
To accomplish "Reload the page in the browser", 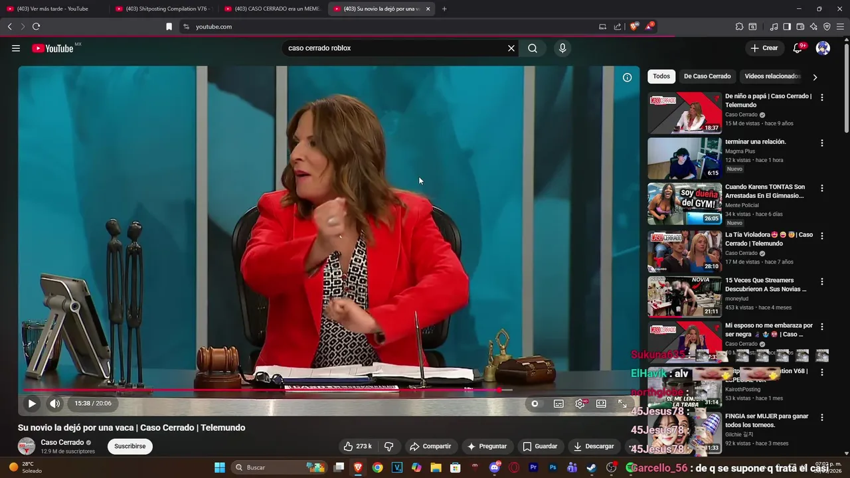I will pos(36,27).
